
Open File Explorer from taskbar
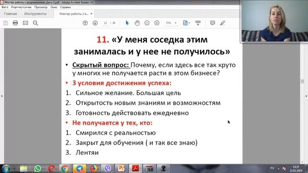tap(24, 169)
